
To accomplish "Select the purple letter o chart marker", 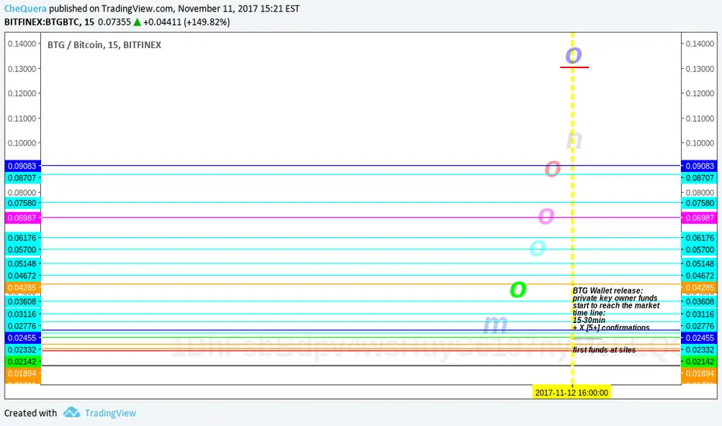I will pos(574,55).
